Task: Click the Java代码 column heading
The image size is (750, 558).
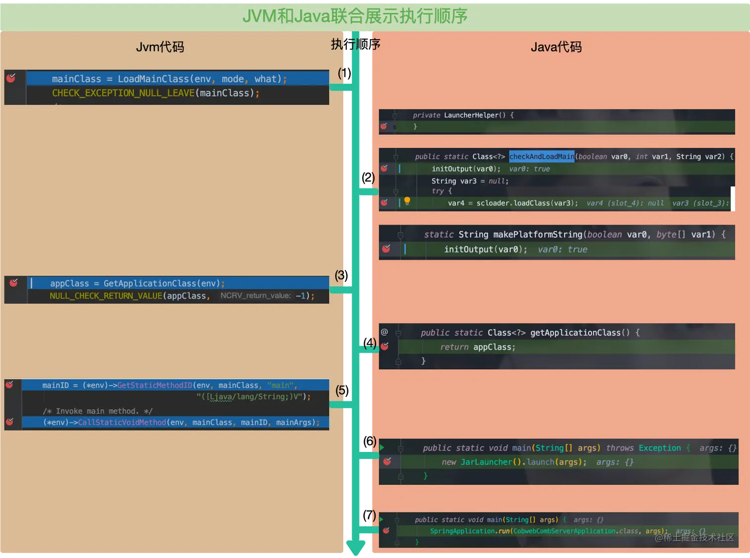Action: [x=556, y=47]
